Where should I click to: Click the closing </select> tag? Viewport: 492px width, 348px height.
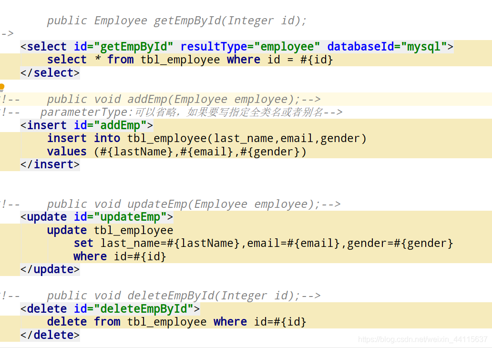pos(50,73)
